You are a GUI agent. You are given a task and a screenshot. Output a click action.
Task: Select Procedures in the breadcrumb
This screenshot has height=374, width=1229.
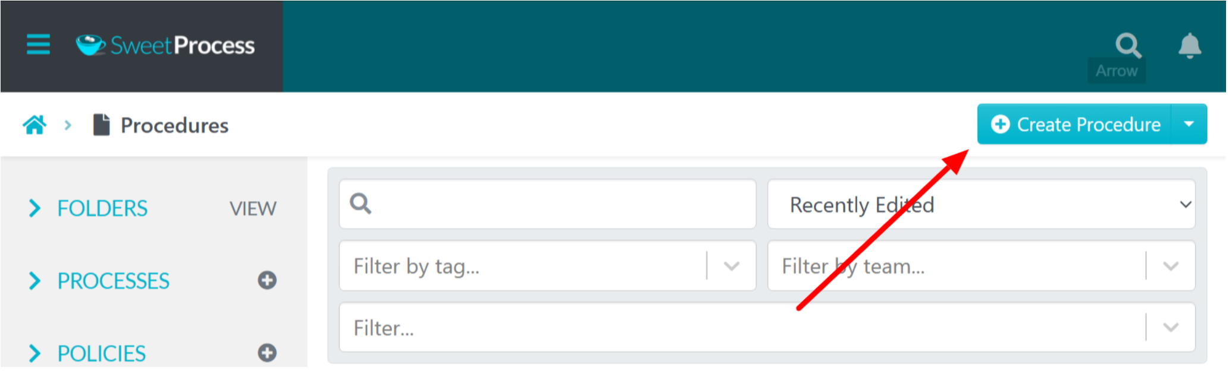coord(174,125)
